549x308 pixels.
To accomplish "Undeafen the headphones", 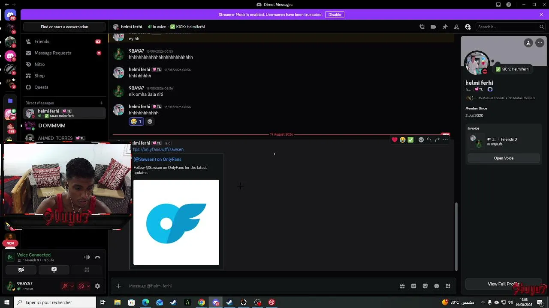I will (81, 286).
